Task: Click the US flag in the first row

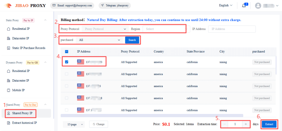Action: 81,62
